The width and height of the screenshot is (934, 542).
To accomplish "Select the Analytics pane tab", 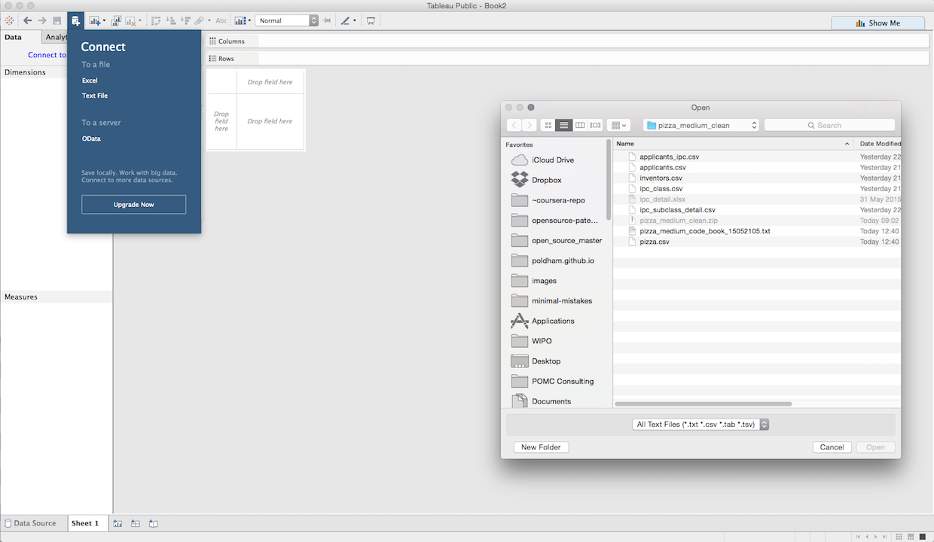I will pyautogui.click(x=55, y=37).
